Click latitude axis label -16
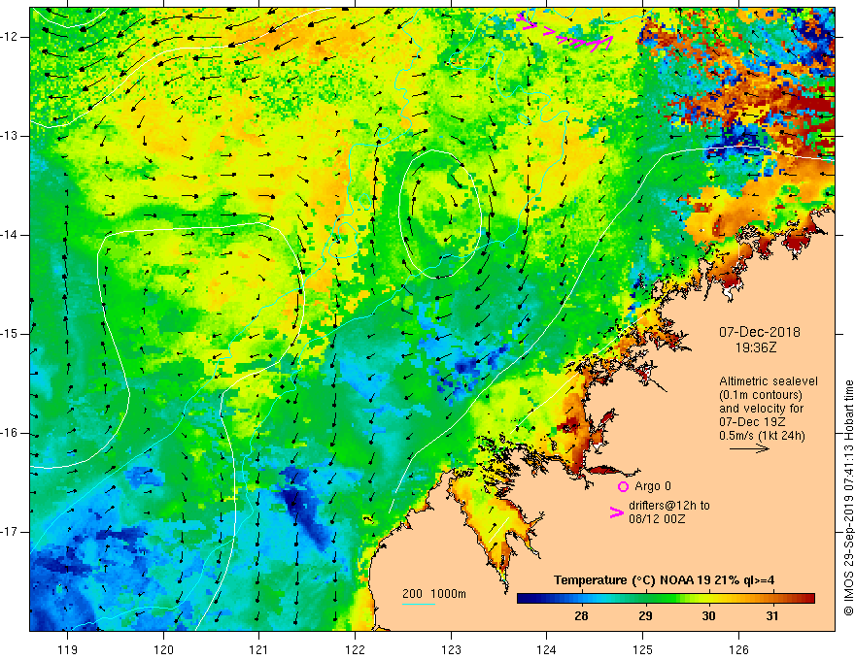The height and width of the screenshot is (660, 855). [x=10, y=434]
